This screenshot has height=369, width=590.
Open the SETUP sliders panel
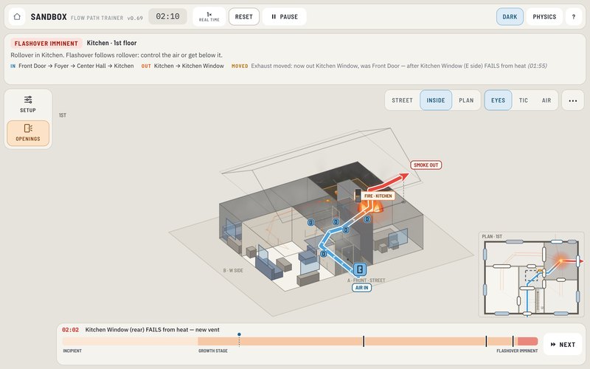tap(28, 104)
